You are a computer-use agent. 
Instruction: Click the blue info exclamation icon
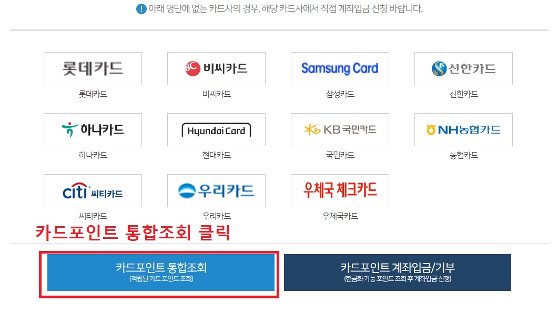coord(141,9)
